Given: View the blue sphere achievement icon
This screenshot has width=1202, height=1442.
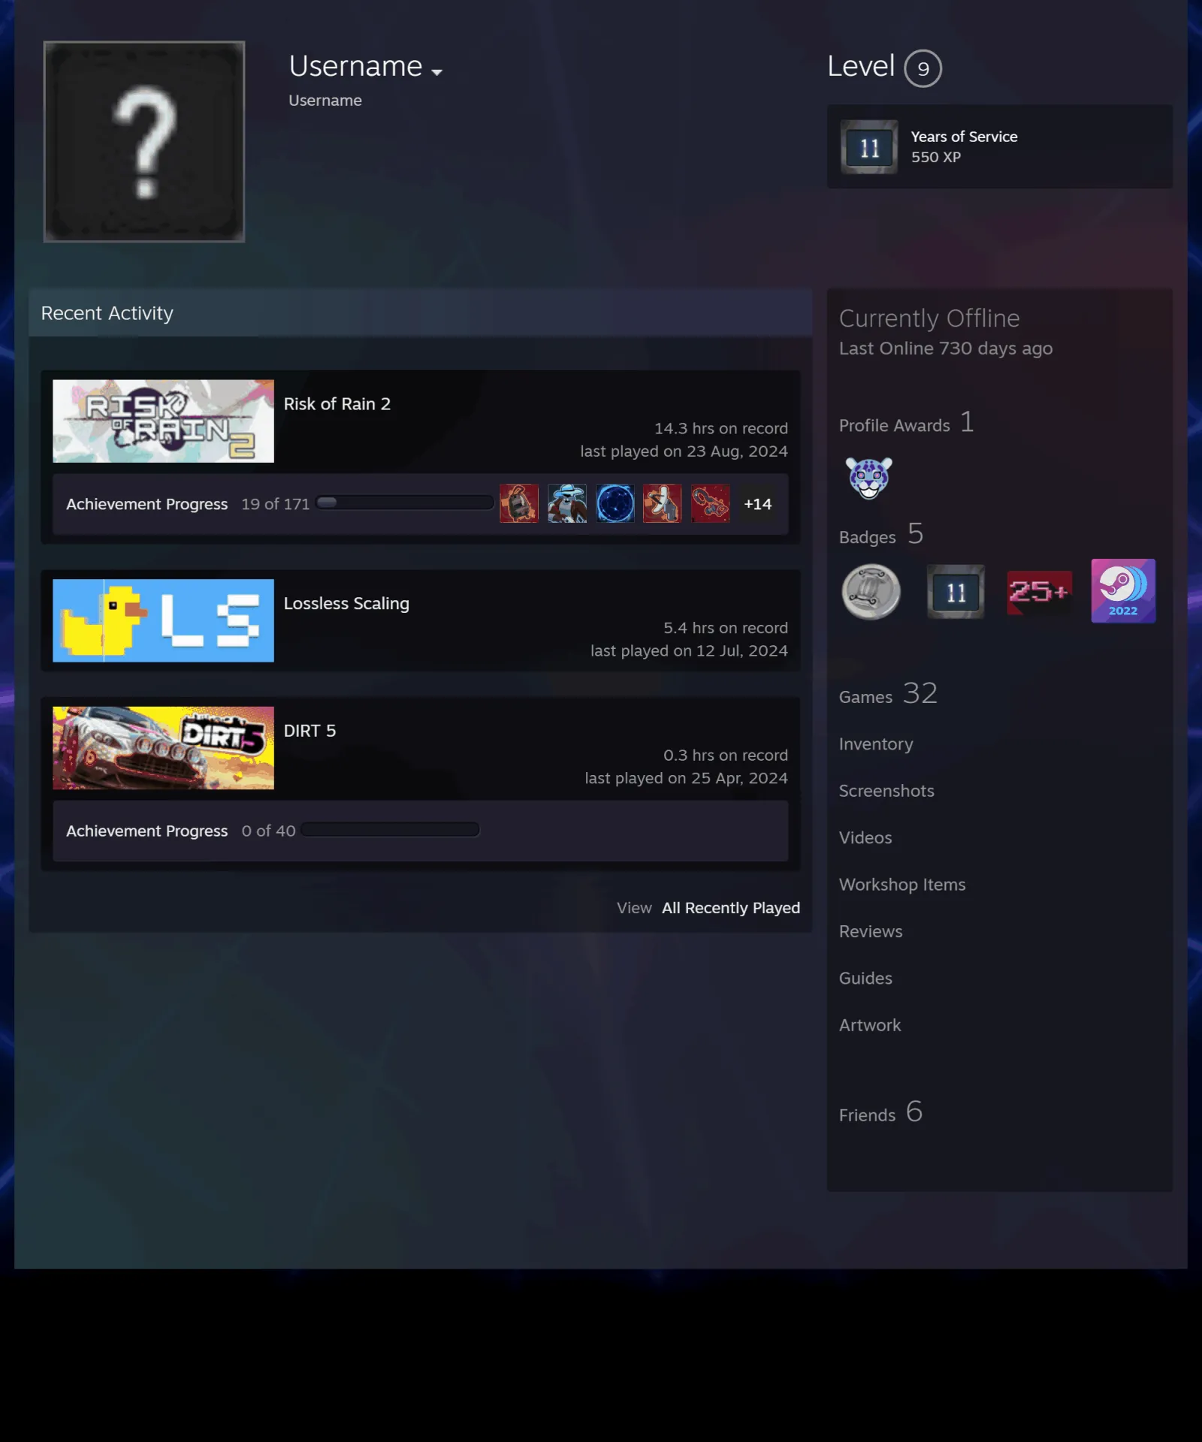Looking at the screenshot, I should point(615,504).
